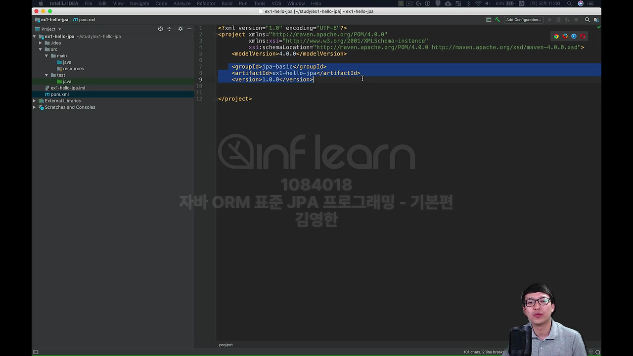Viewport: 633px width, 356px height.
Task: Collapse the ex1-hello-jpa root node arrow
Action: [35, 37]
